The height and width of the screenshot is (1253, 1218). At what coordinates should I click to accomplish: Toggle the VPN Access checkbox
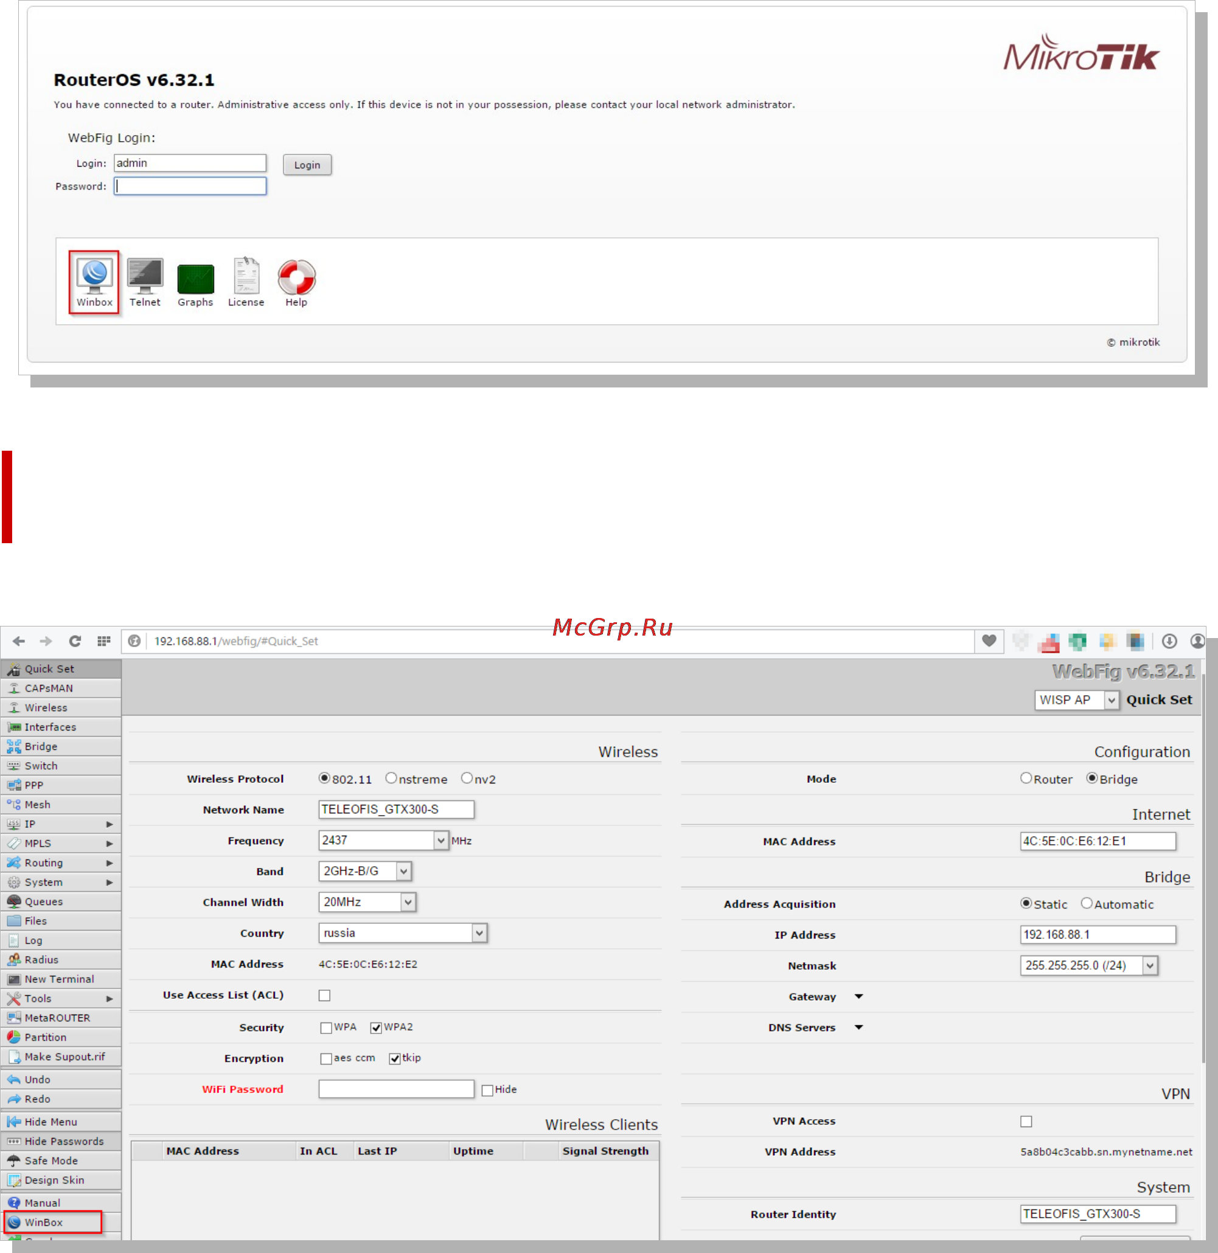[x=1026, y=1122]
